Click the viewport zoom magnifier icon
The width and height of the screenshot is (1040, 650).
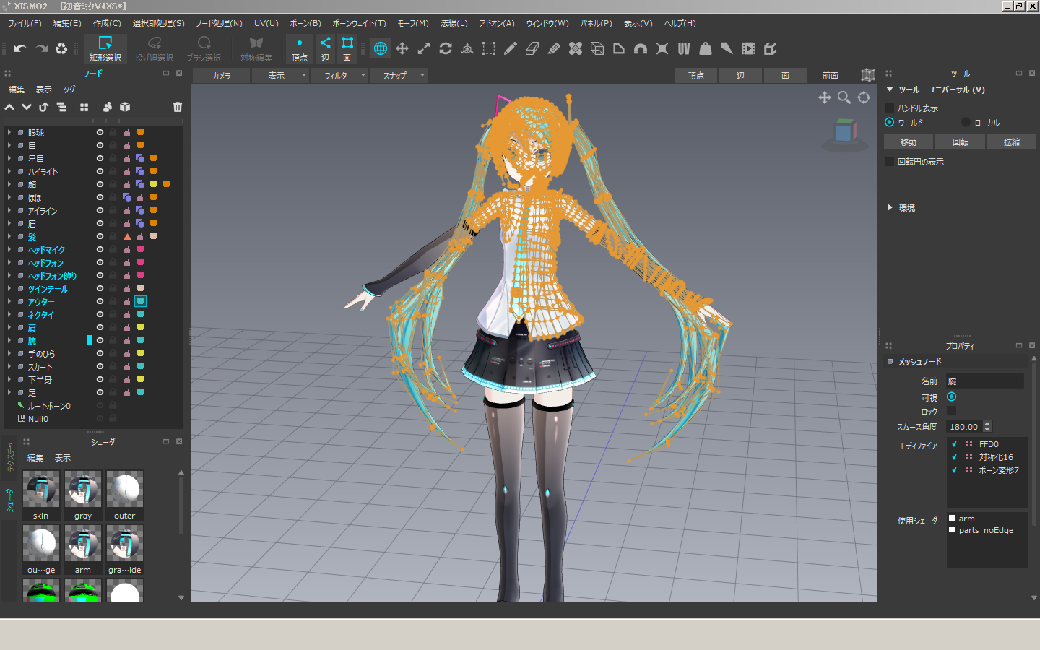coord(844,97)
